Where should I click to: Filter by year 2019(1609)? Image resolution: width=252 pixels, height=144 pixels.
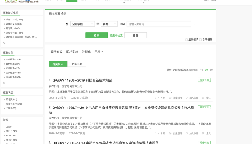click(11, 140)
